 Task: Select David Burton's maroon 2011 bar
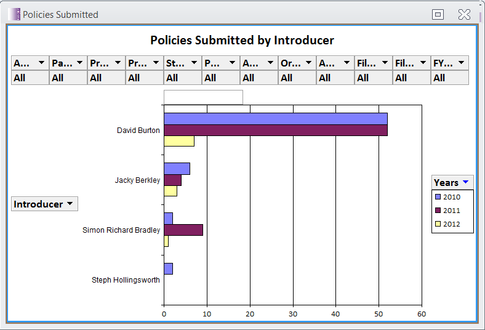(x=275, y=130)
